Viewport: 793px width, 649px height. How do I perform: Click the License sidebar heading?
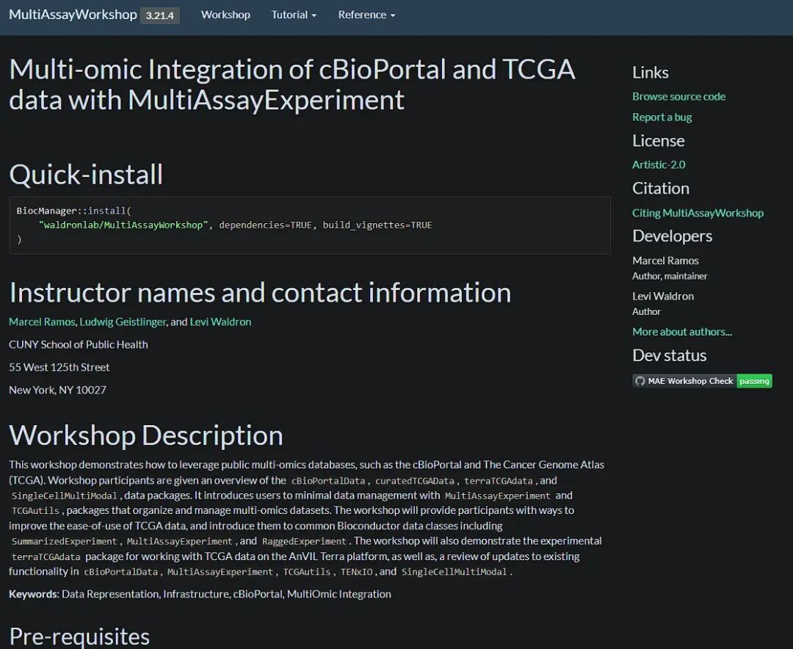[659, 141]
